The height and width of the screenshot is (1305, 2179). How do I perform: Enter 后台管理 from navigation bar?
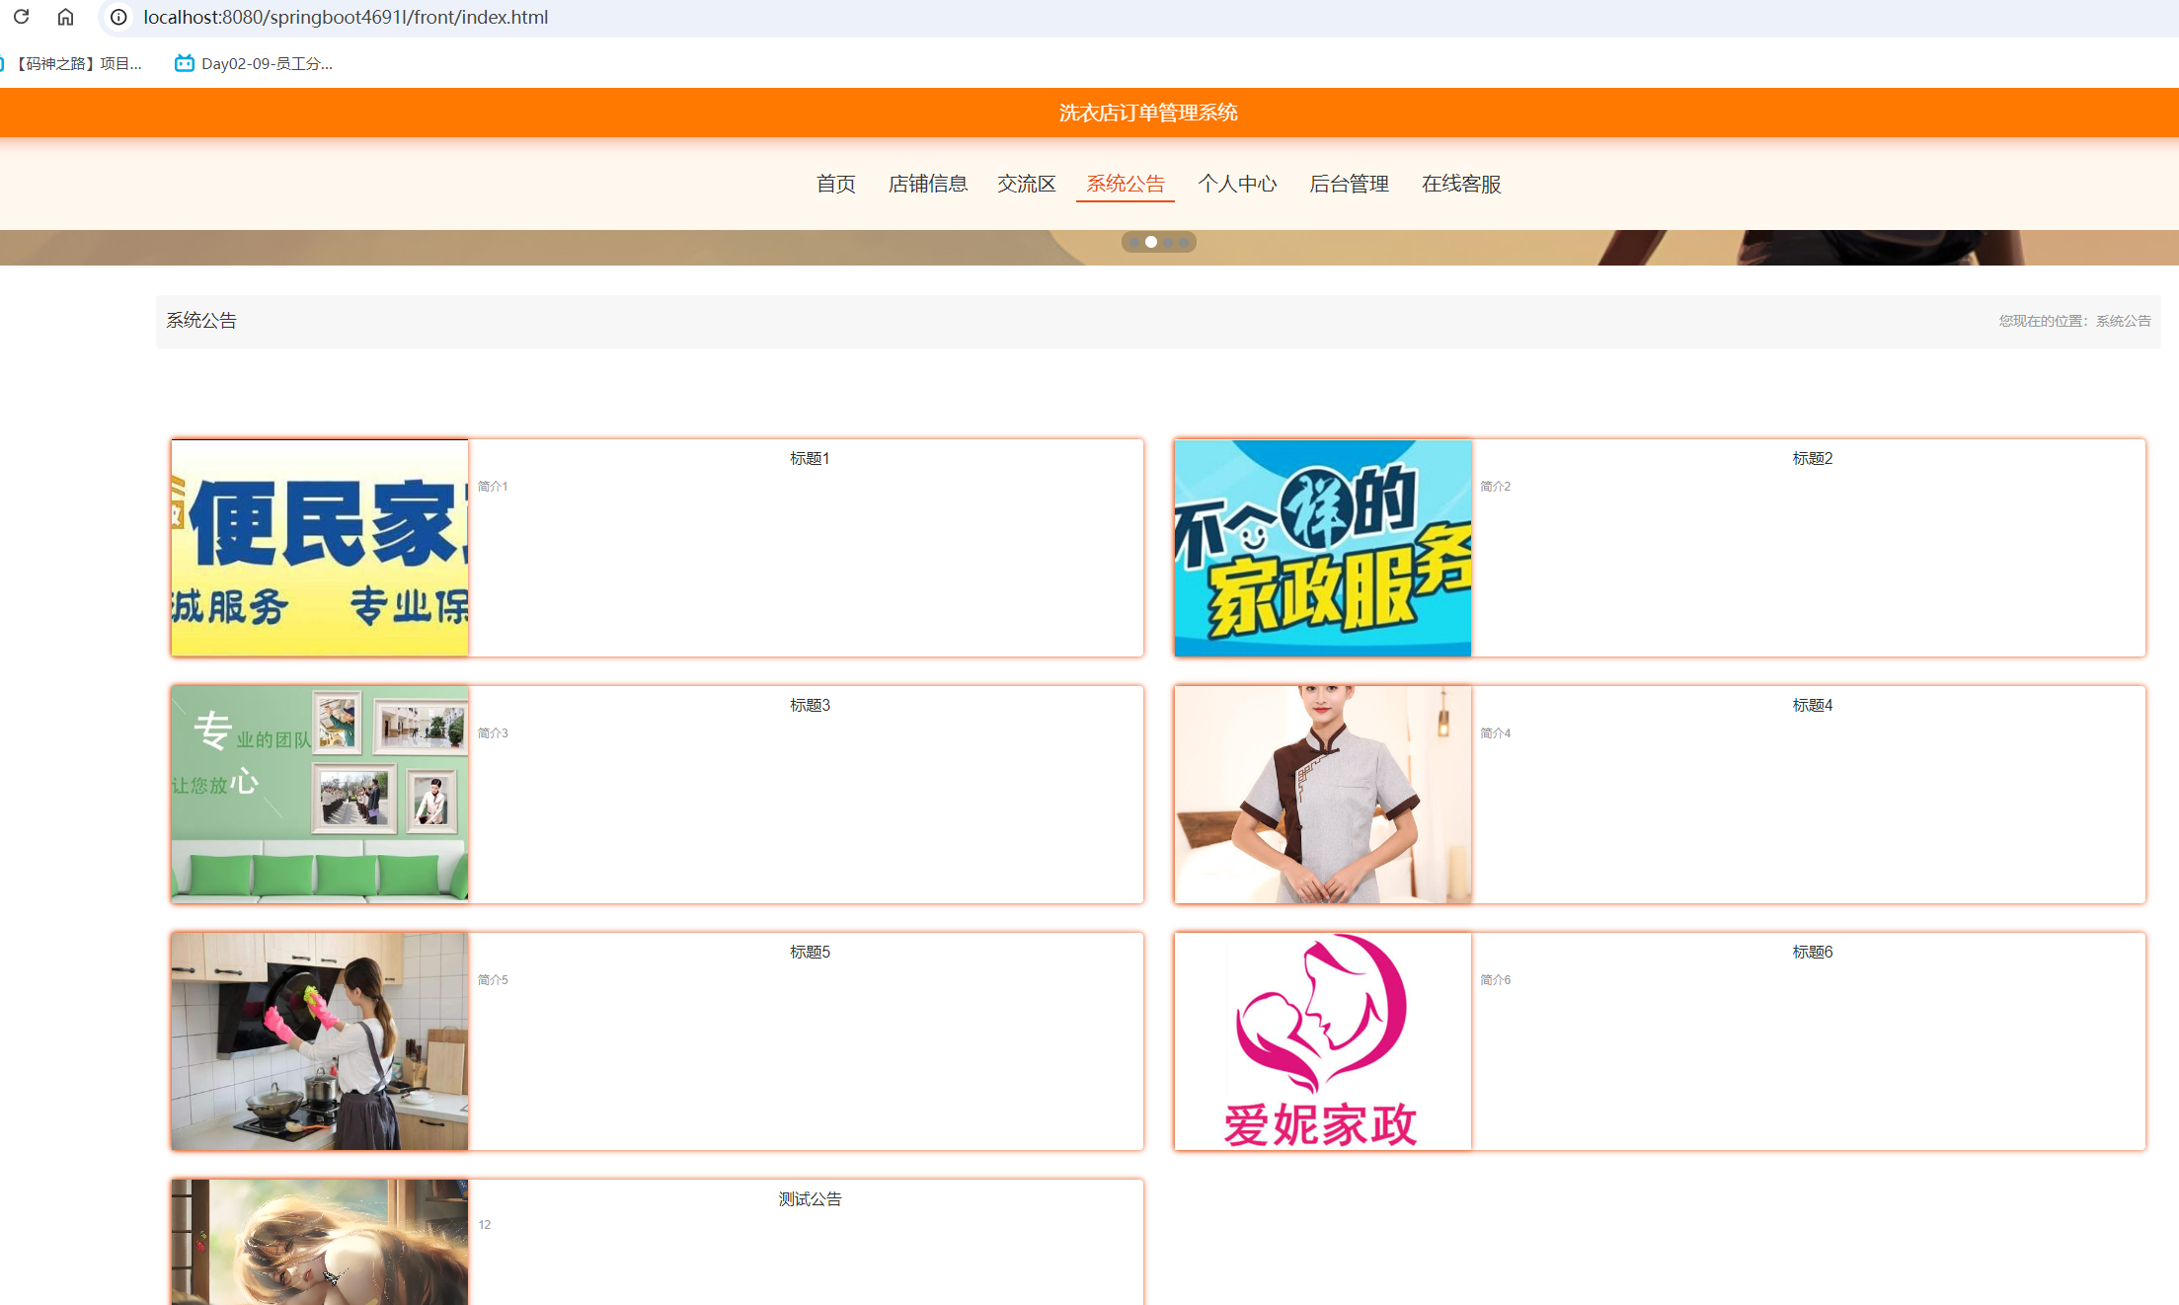tap(1349, 184)
